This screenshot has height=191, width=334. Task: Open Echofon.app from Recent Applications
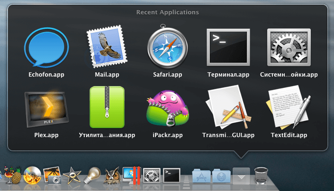(46, 47)
